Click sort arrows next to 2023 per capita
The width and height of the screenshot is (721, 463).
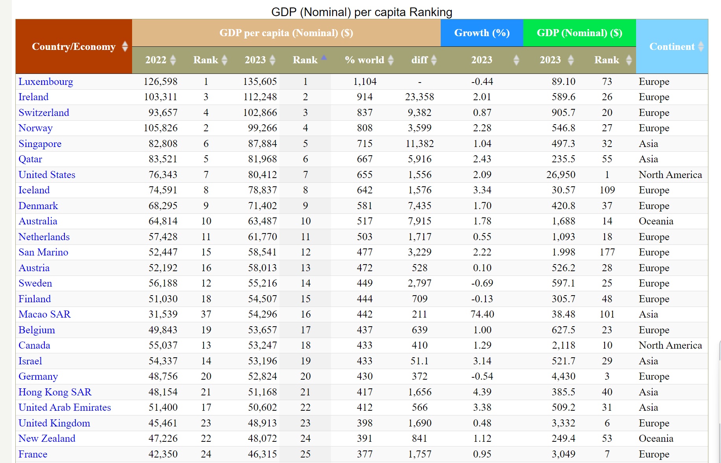tap(272, 60)
